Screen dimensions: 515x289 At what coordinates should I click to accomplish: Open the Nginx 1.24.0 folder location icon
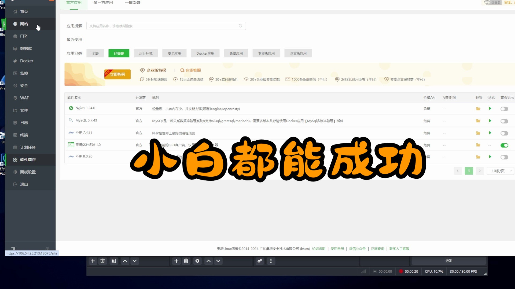(x=478, y=109)
